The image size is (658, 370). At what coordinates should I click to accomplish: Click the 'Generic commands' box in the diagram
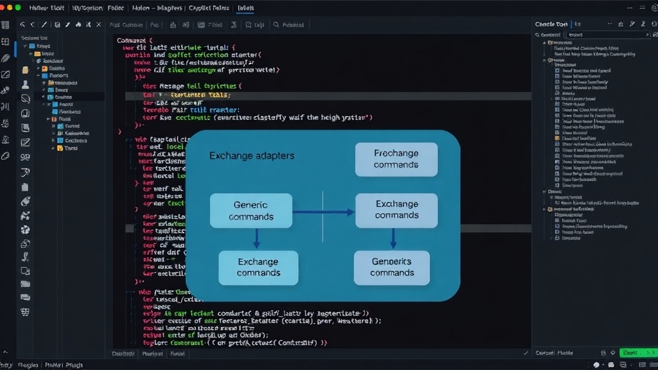251,211
